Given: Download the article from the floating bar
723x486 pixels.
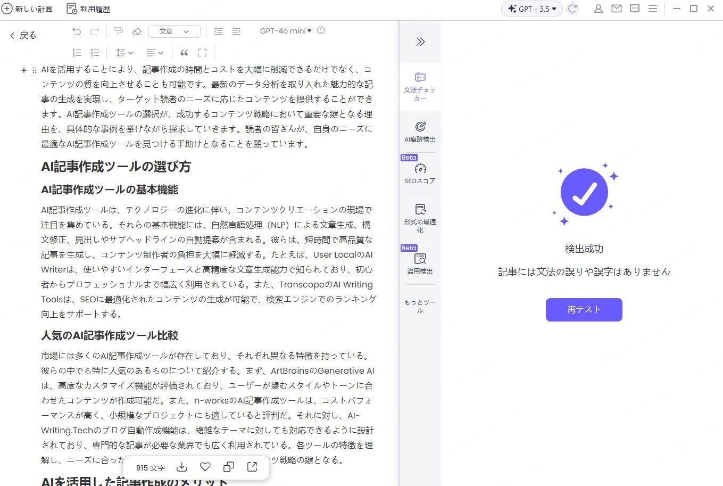Looking at the screenshot, I should coord(182,467).
